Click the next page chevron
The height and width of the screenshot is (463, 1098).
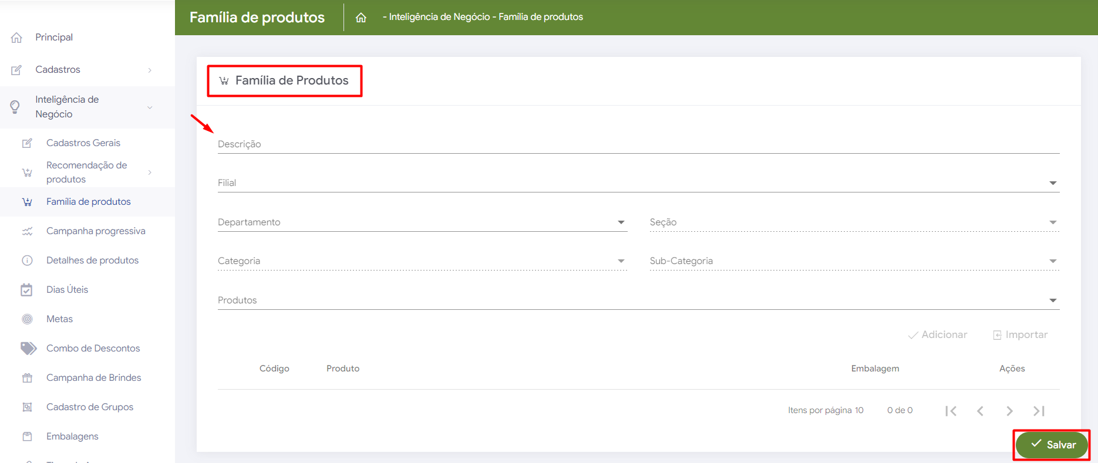click(1009, 411)
